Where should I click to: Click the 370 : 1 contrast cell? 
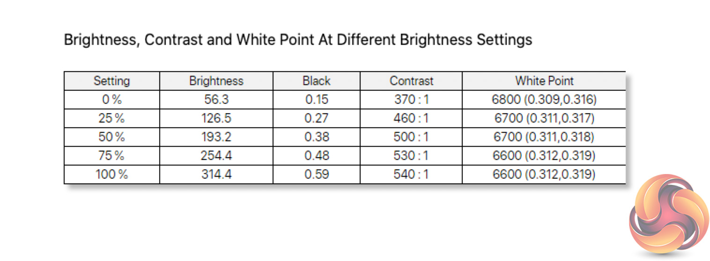point(411,100)
